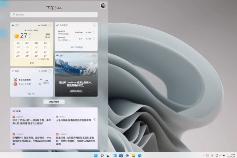The height and width of the screenshot is (158, 237).
Task: Select the sun icon current conditions
Action: [x=16, y=36]
